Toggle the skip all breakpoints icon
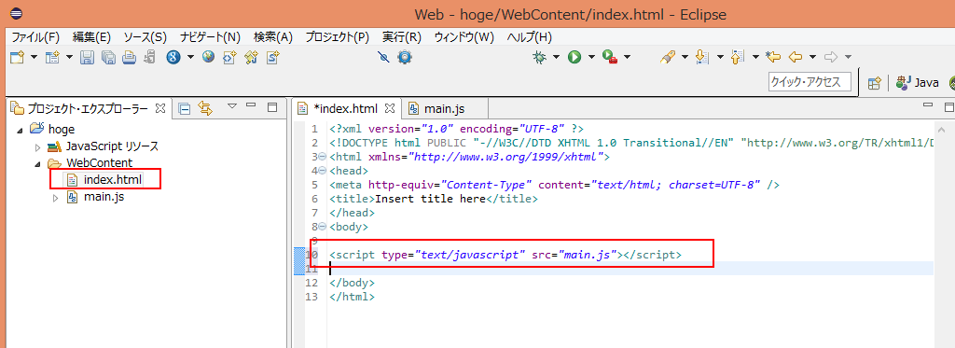 383,57
